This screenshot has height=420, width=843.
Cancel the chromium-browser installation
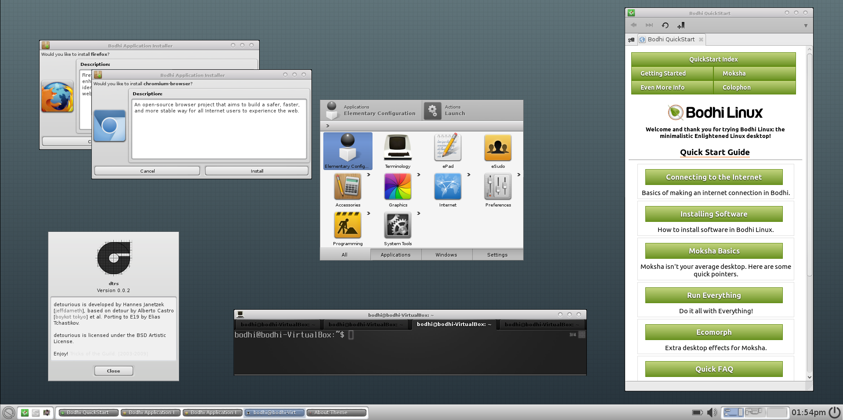pyautogui.click(x=147, y=171)
